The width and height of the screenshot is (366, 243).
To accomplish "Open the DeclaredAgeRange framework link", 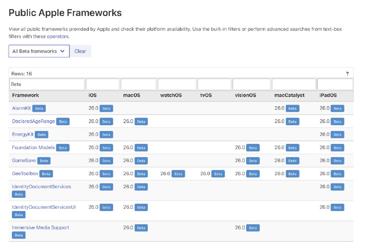I will (33, 121).
